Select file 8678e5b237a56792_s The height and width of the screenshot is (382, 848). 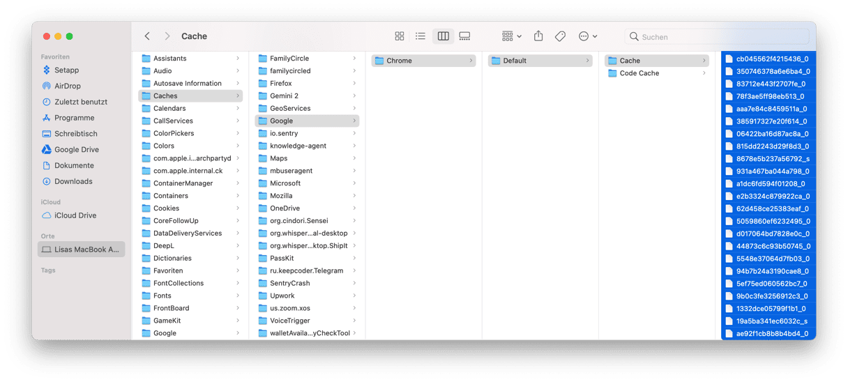pos(768,159)
